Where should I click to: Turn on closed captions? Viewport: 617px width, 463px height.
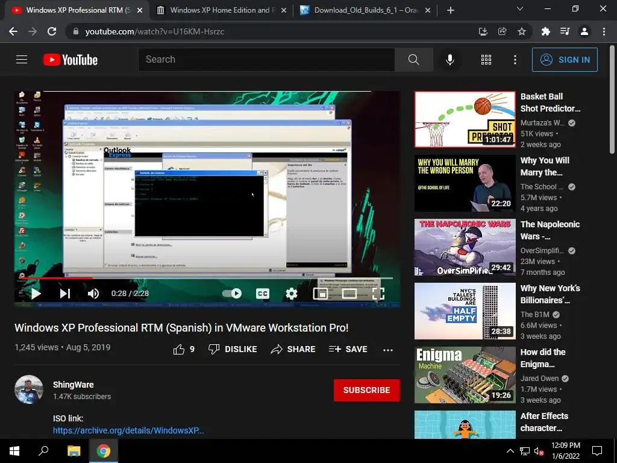(263, 294)
